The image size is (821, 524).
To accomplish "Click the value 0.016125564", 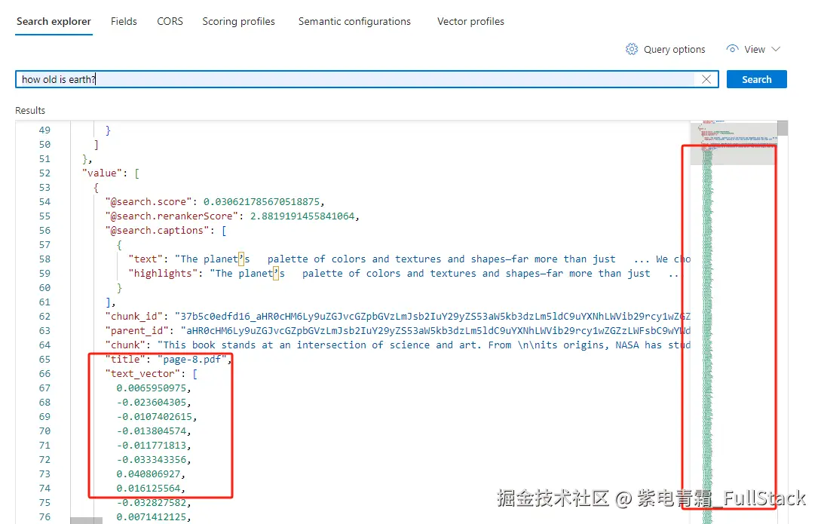I will (149, 489).
